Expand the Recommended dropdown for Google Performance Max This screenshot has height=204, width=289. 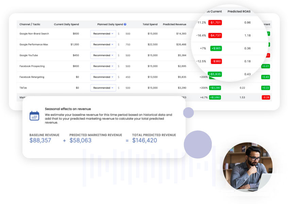[103, 44]
